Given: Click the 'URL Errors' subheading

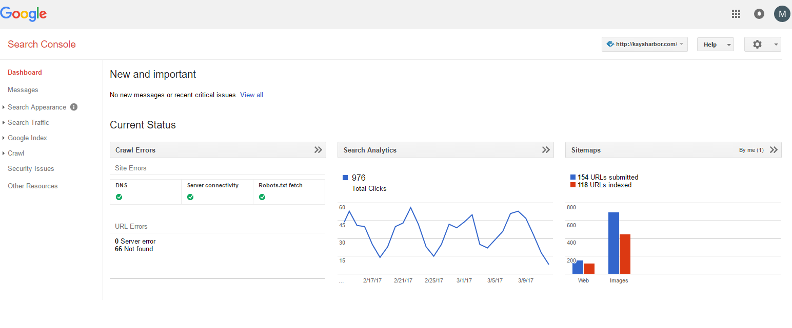Looking at the screenshot, I should point(131,226).
